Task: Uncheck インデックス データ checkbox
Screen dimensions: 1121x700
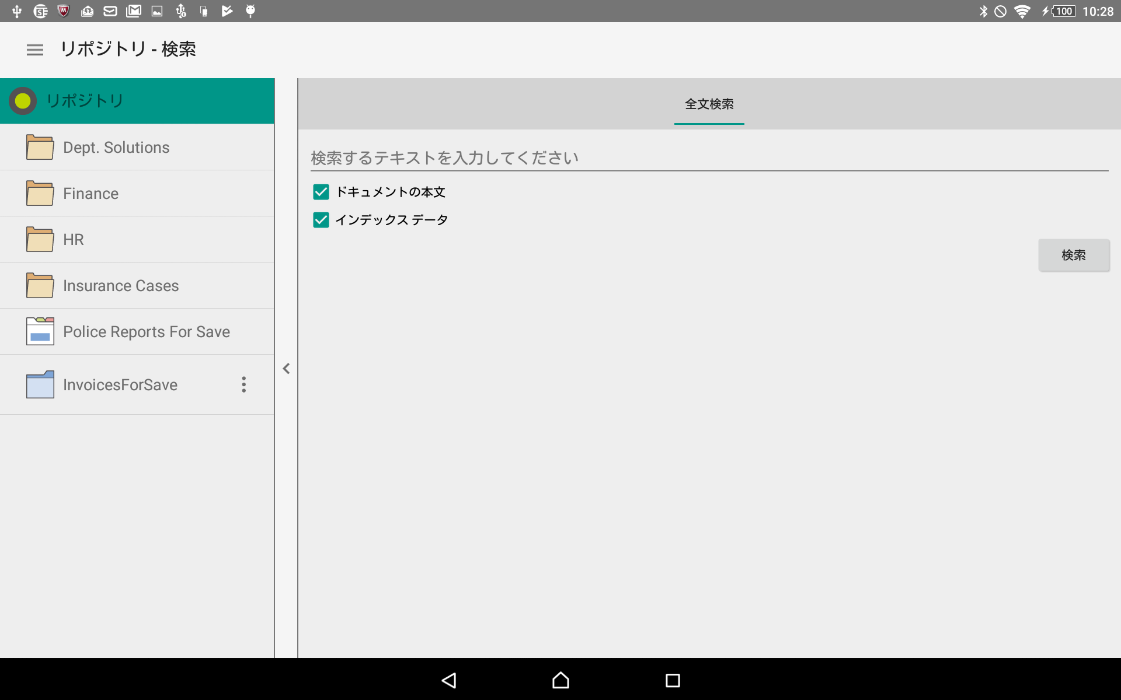Action: pyautogui.click(x=321, y=220)
